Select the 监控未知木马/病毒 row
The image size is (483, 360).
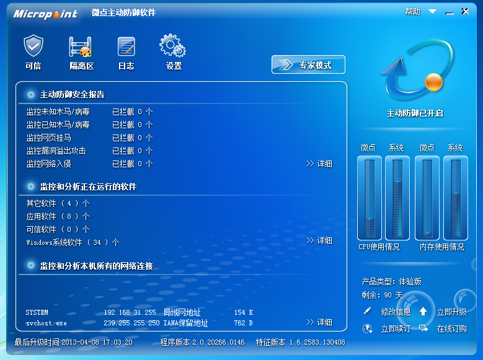(x=89, y=112)
